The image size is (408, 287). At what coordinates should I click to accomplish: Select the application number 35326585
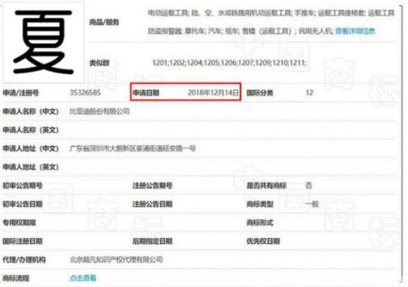85,93
